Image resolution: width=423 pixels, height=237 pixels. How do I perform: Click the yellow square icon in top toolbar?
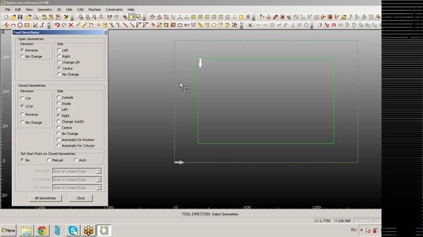[x=241, y=17]
